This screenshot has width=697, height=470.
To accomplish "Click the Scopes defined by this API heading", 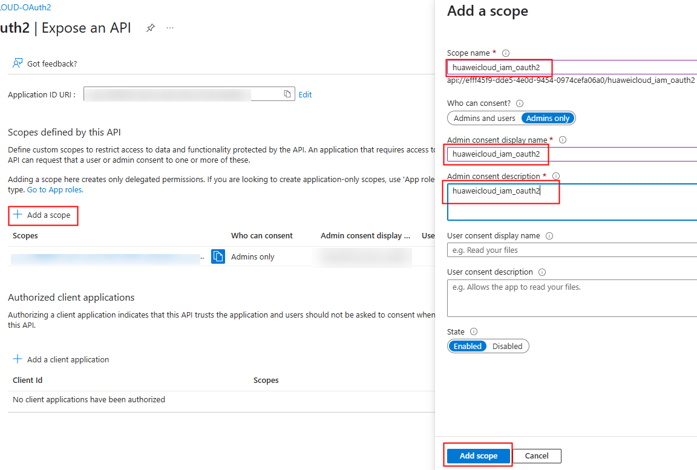I will click(x=64, y=132).
